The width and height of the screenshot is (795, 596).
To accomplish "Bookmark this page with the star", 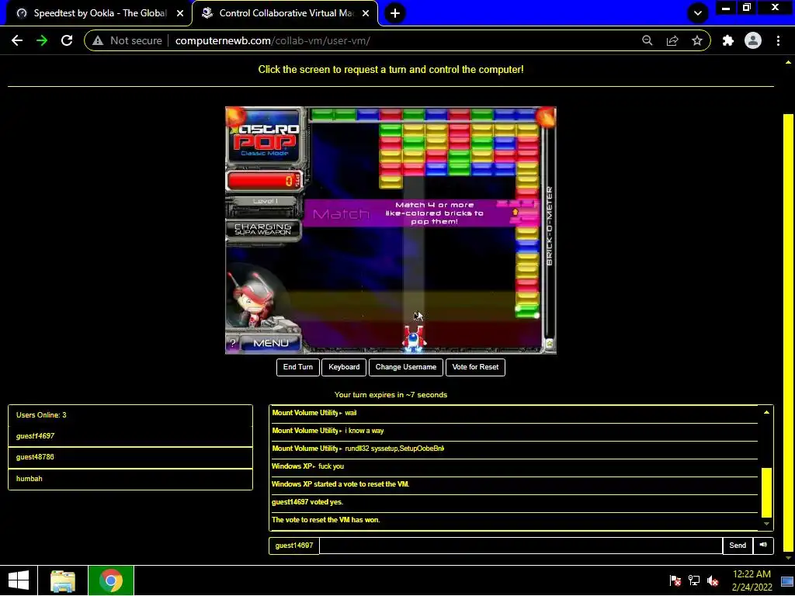I will (697, 40).
